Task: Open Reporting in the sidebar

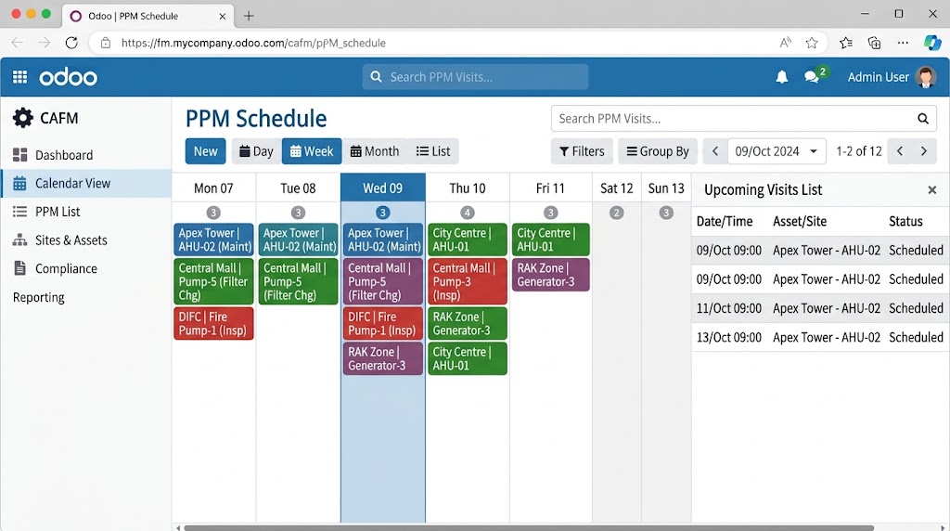Action: coord(86,297)
